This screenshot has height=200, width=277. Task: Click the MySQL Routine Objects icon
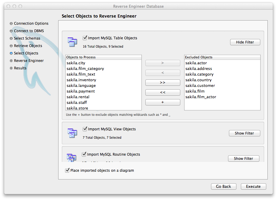[72, 158]
